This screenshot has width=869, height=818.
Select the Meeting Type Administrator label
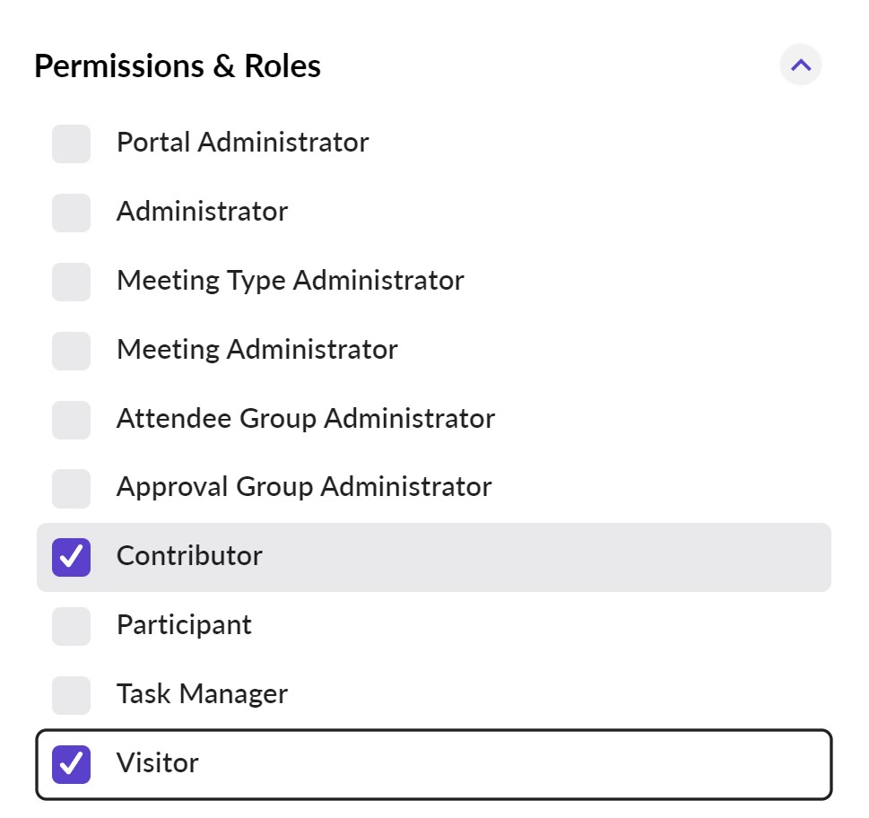click(290, 281)
